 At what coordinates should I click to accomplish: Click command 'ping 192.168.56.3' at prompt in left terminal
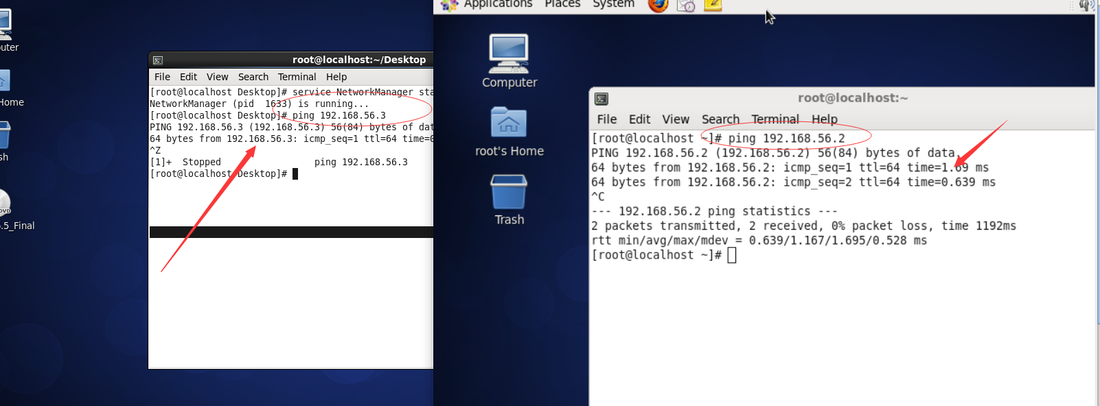tap(339, 116)
